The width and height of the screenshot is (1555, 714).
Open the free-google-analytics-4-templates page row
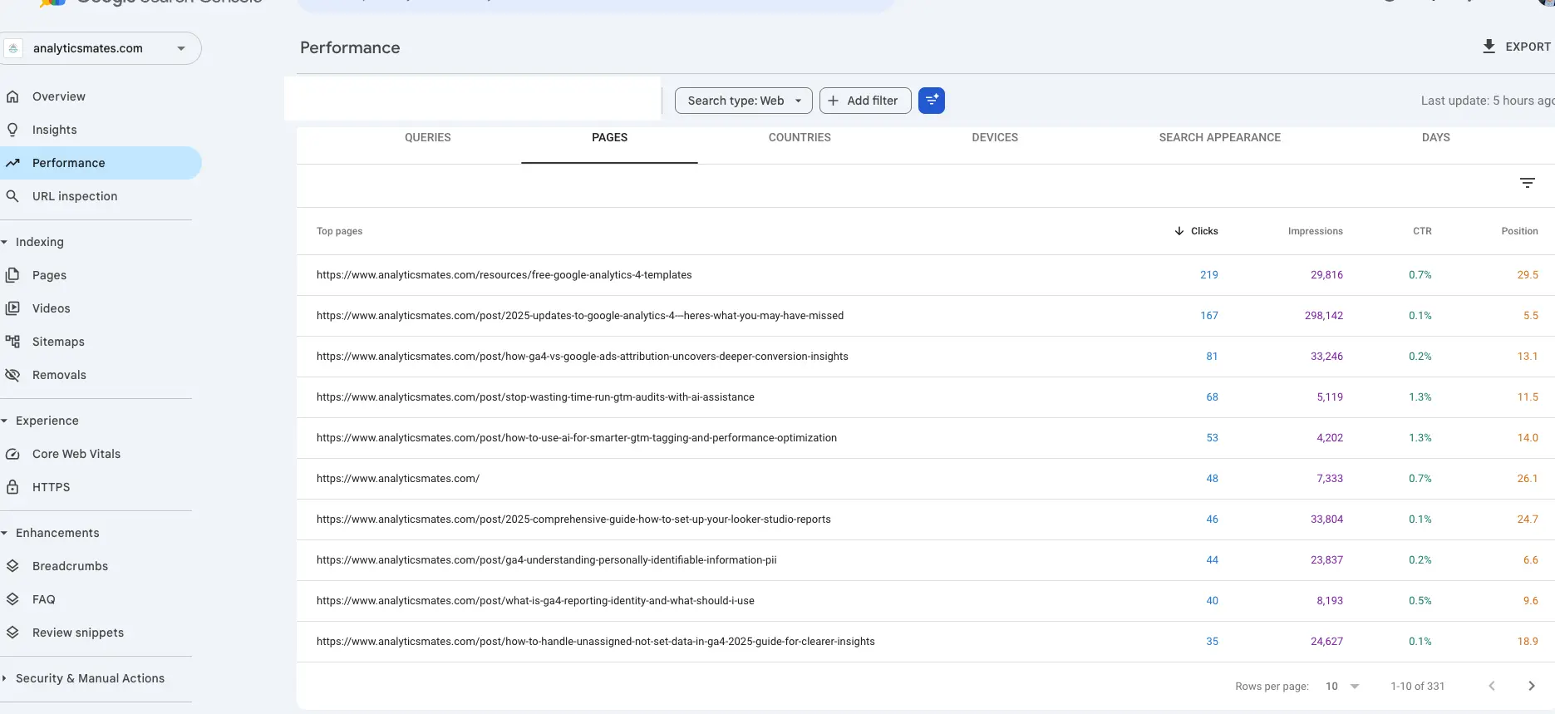pyautogui.click(x=926, y=275)
